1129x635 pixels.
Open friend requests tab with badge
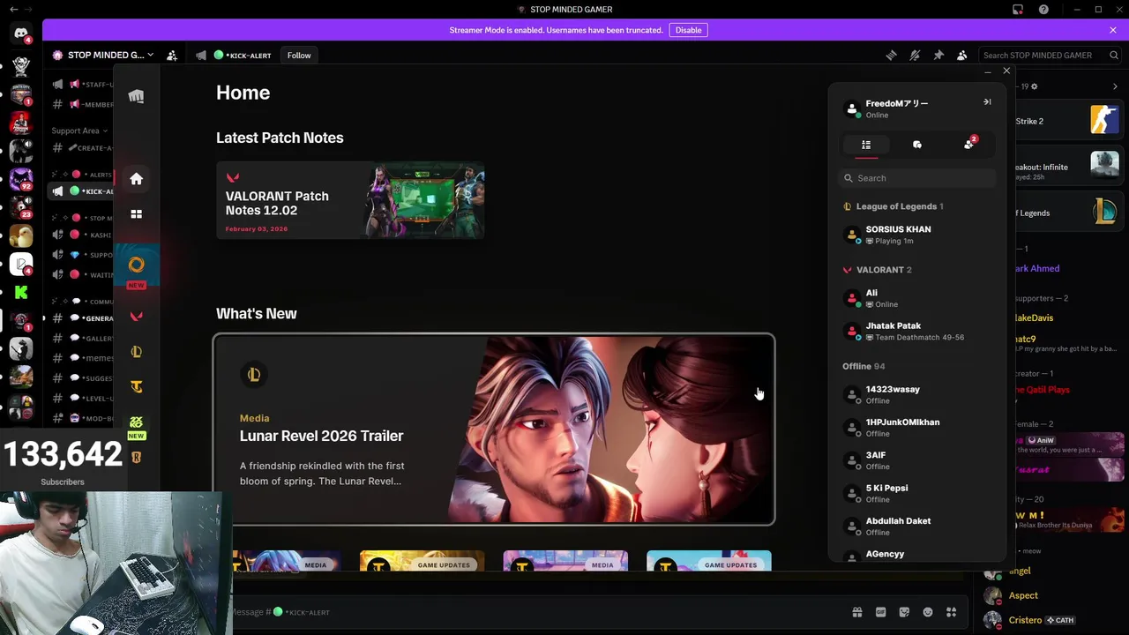968,144
